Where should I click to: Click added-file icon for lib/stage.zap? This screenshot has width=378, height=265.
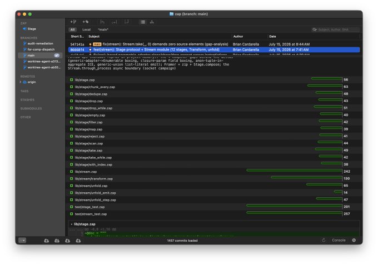(x=71, y=80)
